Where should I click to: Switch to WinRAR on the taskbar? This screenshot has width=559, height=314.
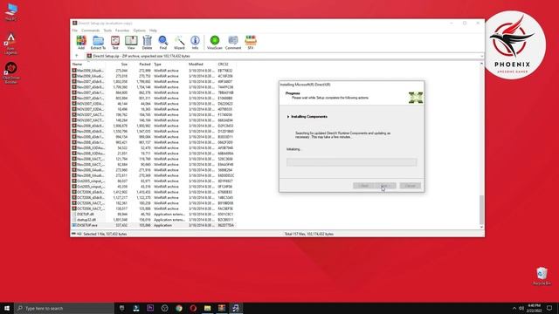coord(221,308)
